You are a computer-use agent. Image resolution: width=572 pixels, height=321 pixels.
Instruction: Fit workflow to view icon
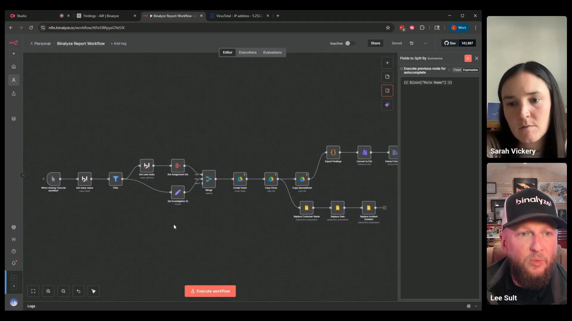[33, 291]
